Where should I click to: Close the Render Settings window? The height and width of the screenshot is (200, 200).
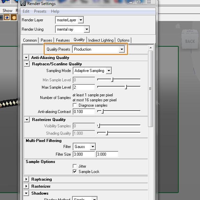pos(149,2)
